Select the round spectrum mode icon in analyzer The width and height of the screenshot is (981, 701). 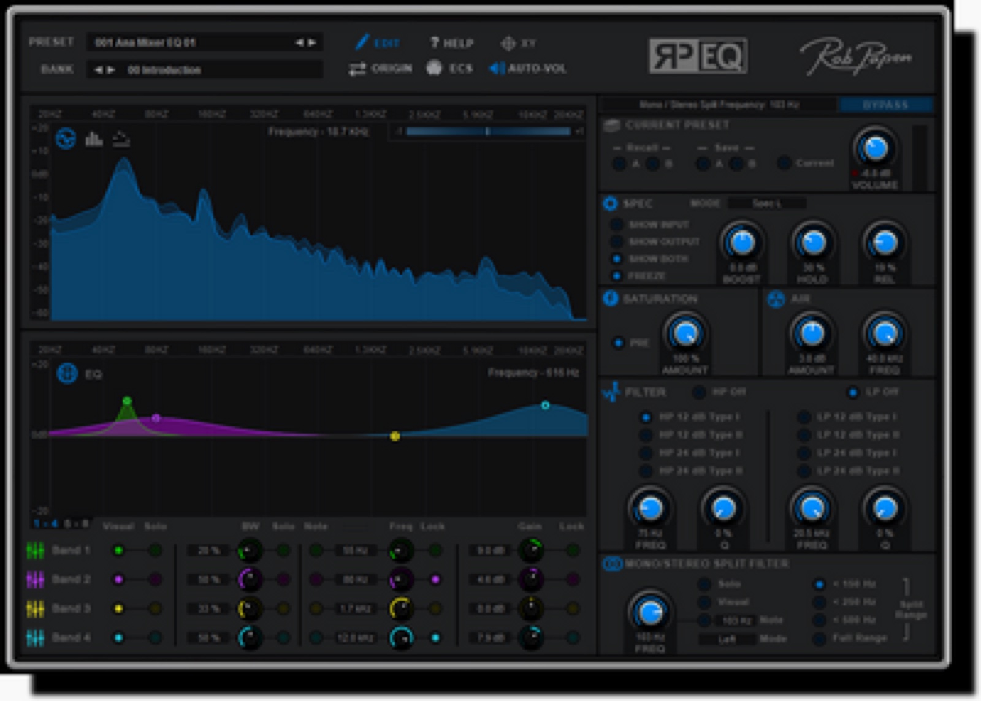click(66, 139)
